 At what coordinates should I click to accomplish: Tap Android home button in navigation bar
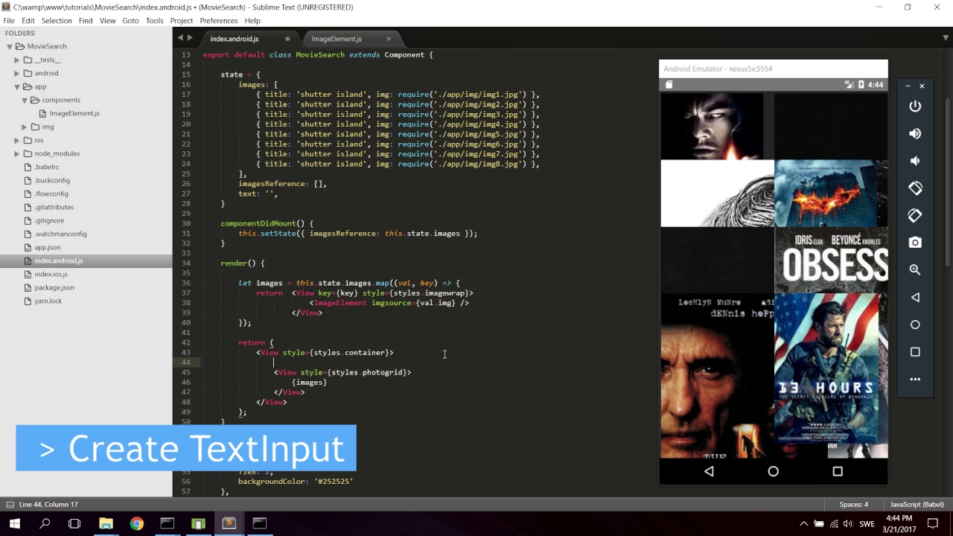773,471
